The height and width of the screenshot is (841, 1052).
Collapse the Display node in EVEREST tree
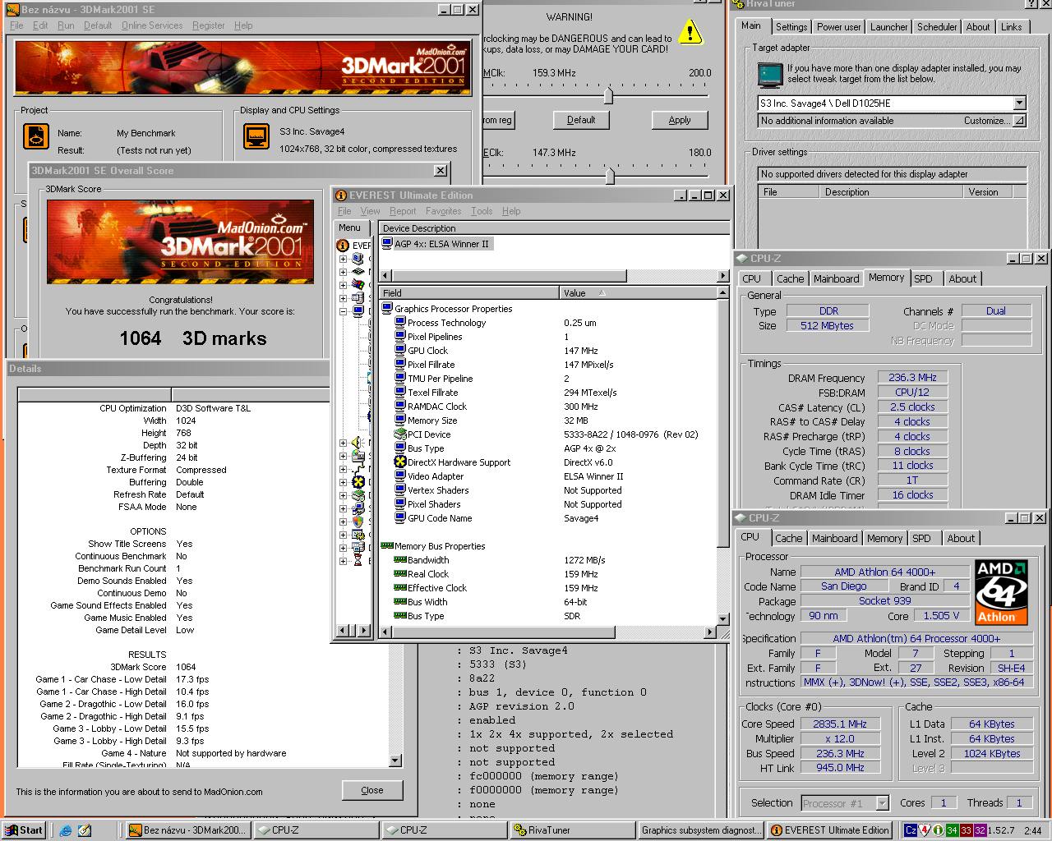[343, 311]
